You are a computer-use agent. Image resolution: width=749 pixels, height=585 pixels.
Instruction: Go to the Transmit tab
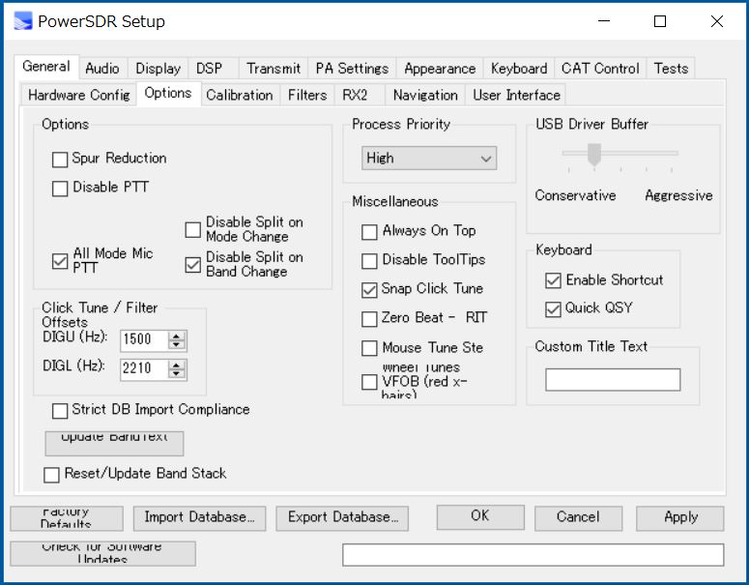274,69
